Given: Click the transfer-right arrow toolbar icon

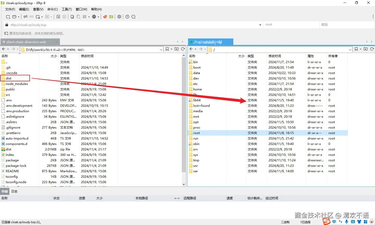Looking at the screenshot, I should point(64,17).
